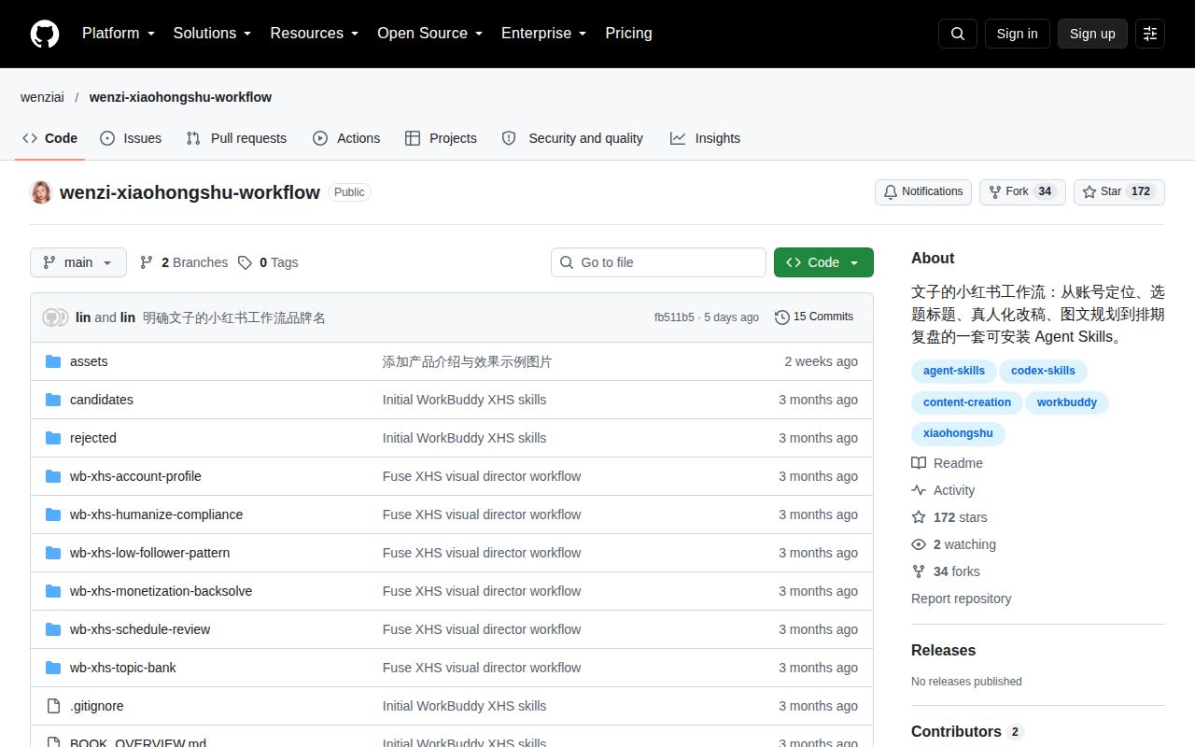Open the Pull requests tab
The height and width of the screenshot is (747, 1195).
[x=236, y=138]
